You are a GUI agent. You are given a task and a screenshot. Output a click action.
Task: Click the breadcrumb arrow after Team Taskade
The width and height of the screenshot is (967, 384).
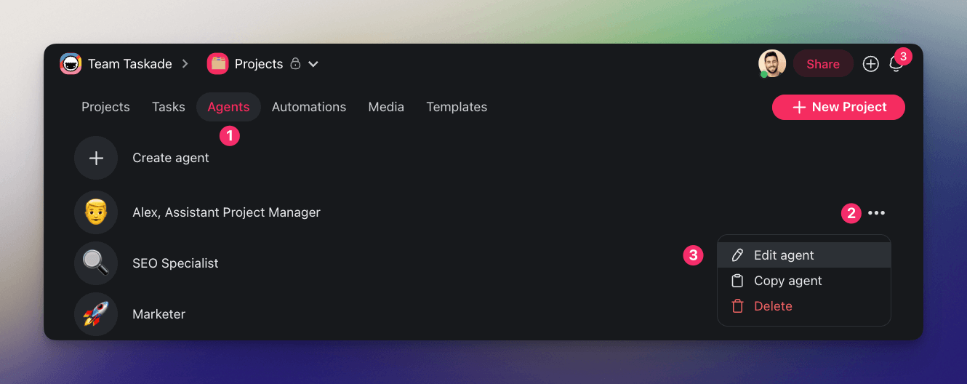(x=185, y=64)
